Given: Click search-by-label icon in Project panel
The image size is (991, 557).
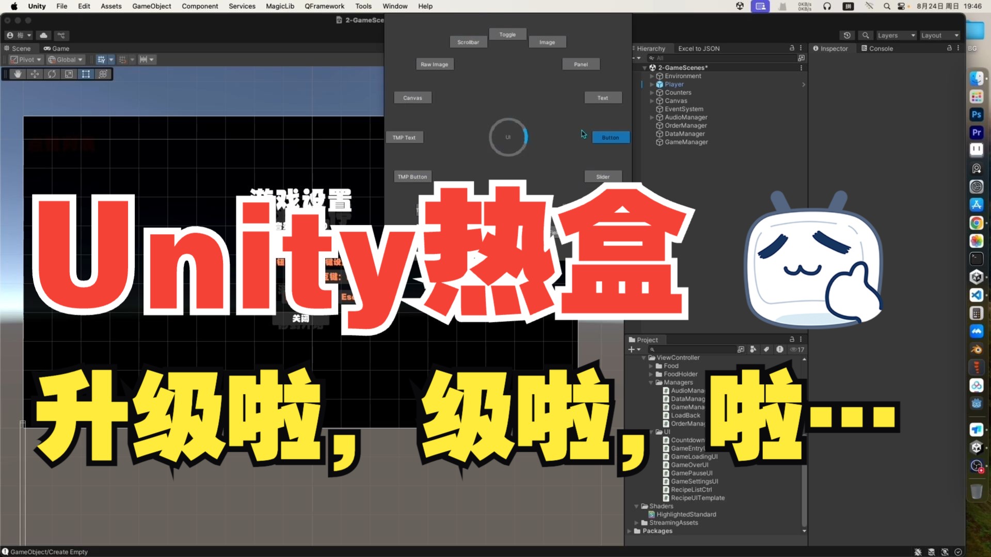Looking at the screenshot, I should point(766,349).
